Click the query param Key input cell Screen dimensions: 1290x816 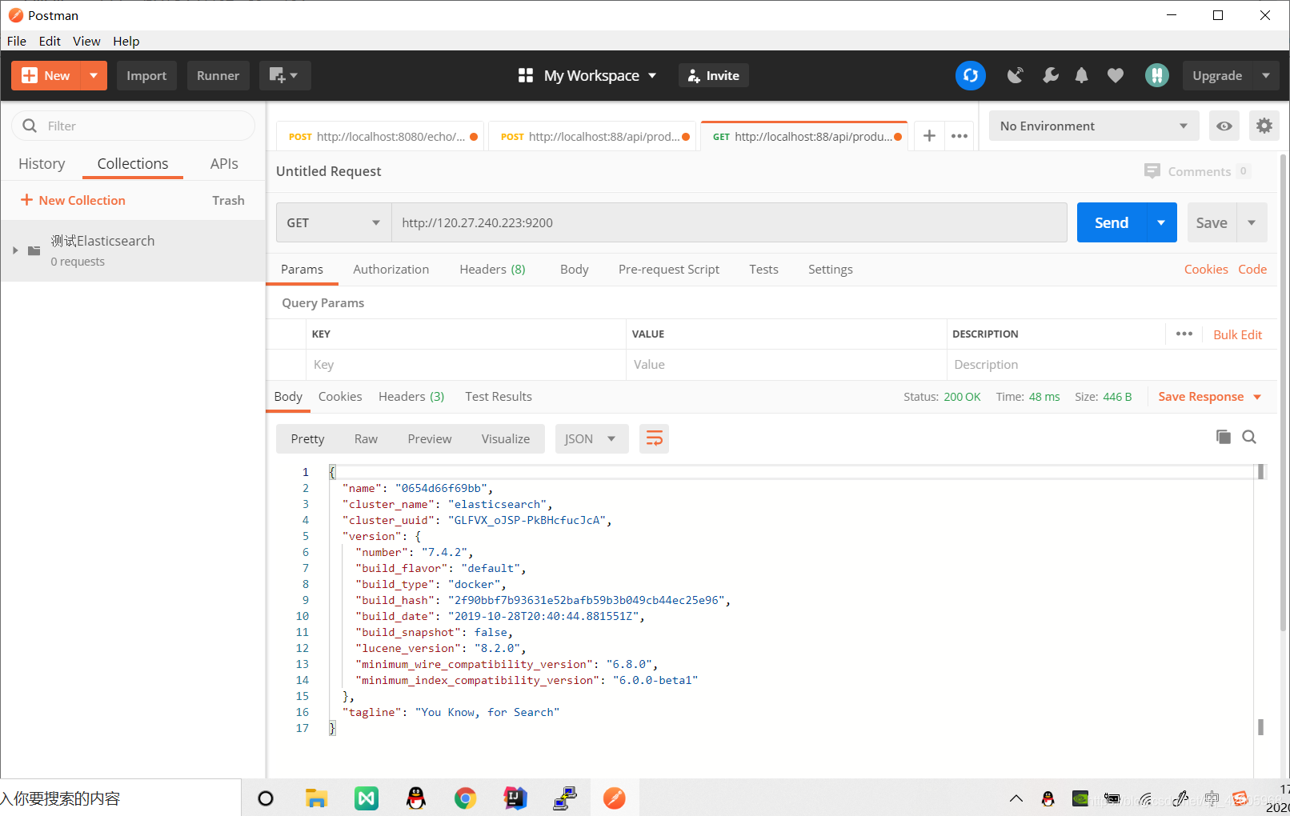click(x=466, y=364)
